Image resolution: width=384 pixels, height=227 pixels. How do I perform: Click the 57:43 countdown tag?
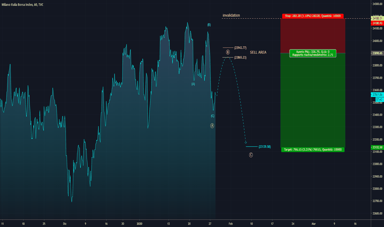379,99
